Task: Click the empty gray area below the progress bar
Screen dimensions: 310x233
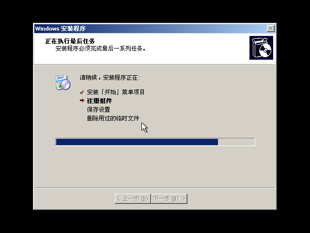Action: (155, 166)
